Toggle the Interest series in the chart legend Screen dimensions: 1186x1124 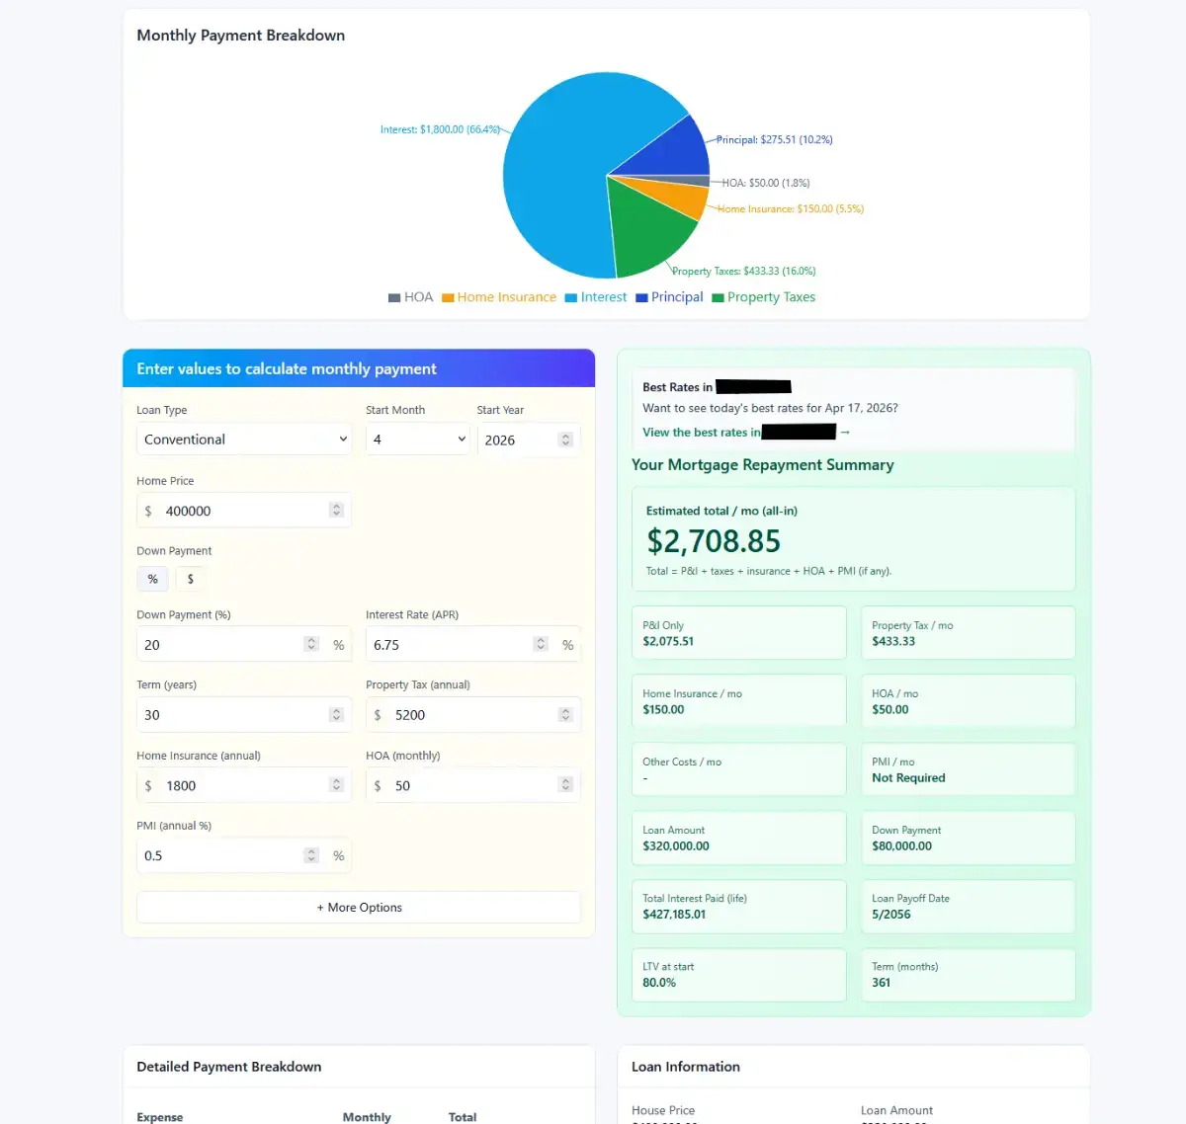click(x=596, y=296)
